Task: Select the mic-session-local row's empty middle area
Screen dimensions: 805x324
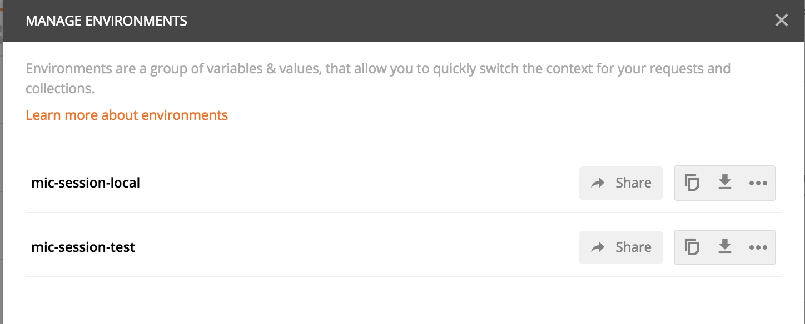Action: pos(360,183)
